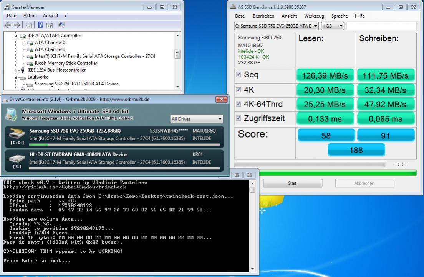Click the Abbrechen button
The height and width of the screenshot is (277, 424).
364,183
